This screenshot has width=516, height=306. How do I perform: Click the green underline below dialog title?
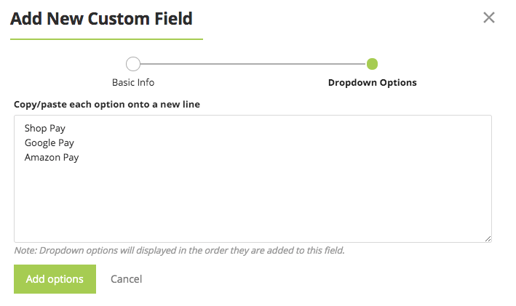[106, 39]
